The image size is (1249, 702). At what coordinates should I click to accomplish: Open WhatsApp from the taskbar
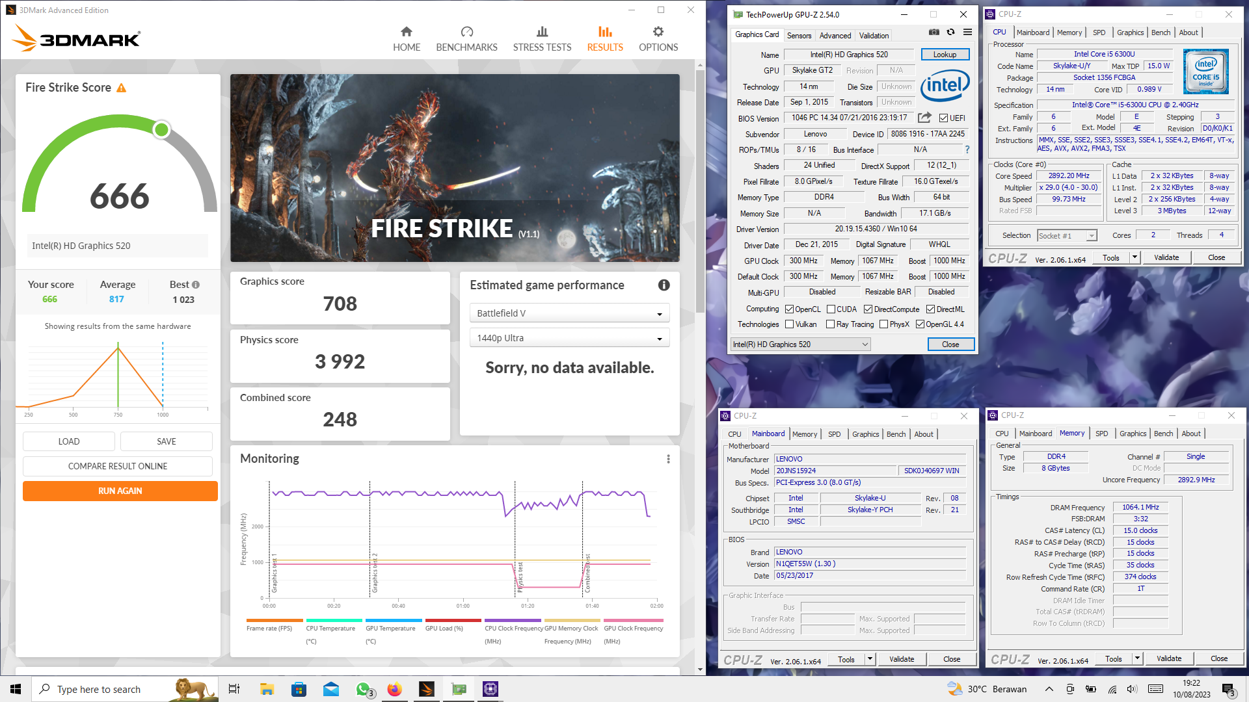[363, 689]
